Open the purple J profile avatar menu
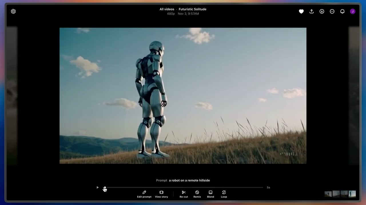Image resolution: width=366 pixels, height=205 pixels. coord(353,11)
